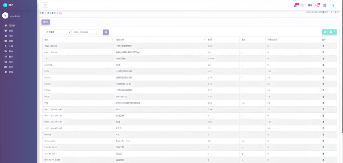Refresh the table with the teal reload icon
Screen dimensions: 343x163
[x=325, y=32]
